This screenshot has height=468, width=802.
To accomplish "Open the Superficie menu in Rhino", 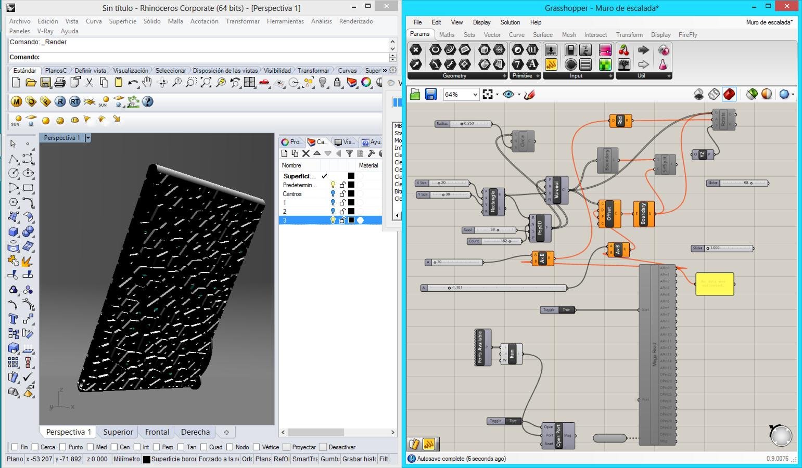I will pos(122,21).
